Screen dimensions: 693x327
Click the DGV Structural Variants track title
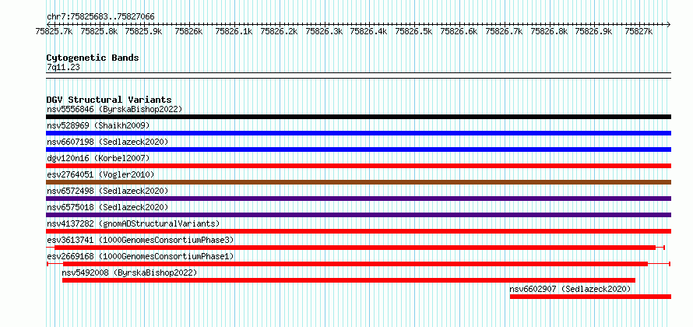(109, 100)
